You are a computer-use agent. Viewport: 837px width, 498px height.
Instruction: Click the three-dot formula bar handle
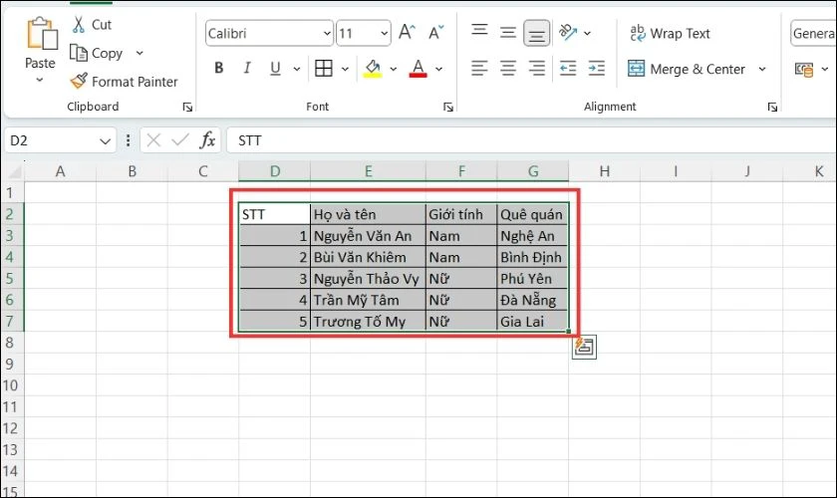(x=129, y=140)
